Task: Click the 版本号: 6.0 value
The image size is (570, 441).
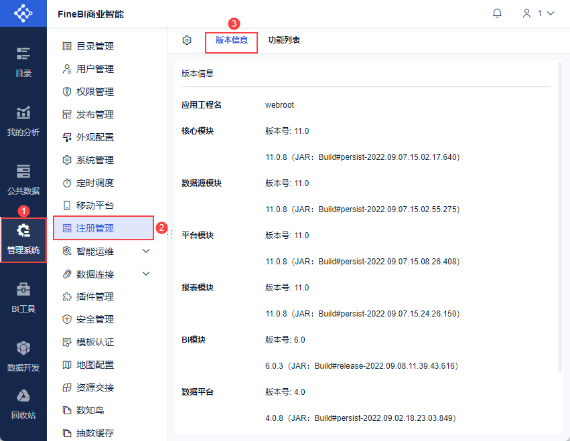Action: (x=285, y=340)
